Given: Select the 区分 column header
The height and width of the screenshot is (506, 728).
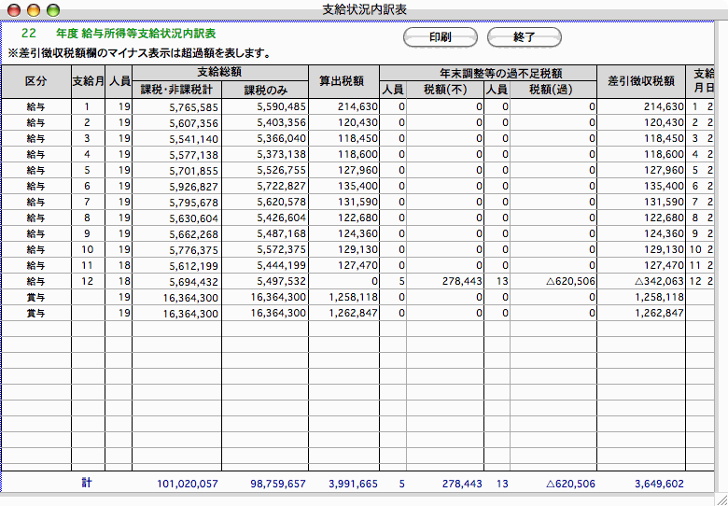Looking at the screenshot, I should (35, 81).
